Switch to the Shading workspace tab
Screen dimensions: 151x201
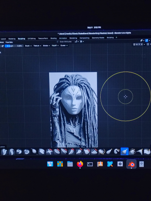pyautogui.click(x=54, y=38)
